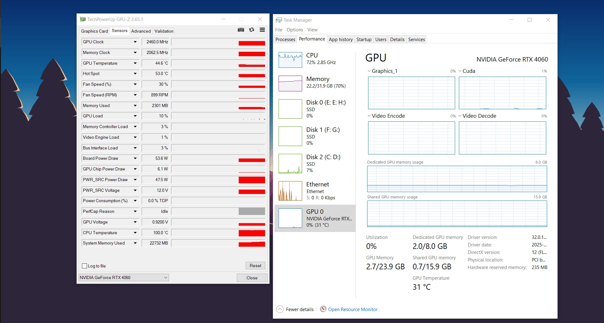Enable the Log to file checkbox
The height and width of the screenshot is (323, 604).
84,266
